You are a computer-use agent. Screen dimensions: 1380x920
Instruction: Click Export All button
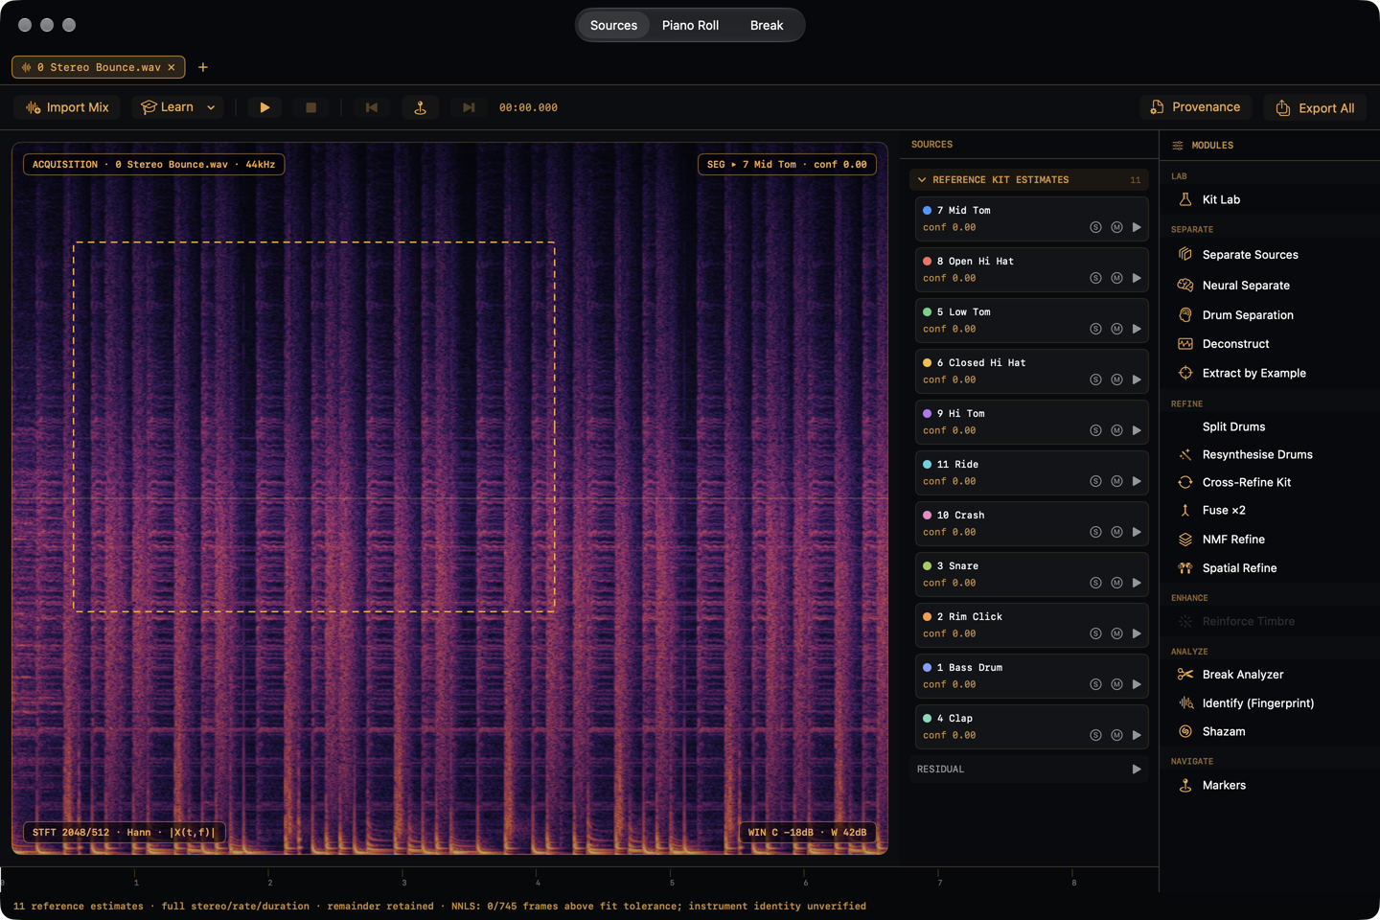(1315, 108)
